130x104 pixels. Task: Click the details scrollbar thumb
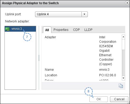coord(123,44)
